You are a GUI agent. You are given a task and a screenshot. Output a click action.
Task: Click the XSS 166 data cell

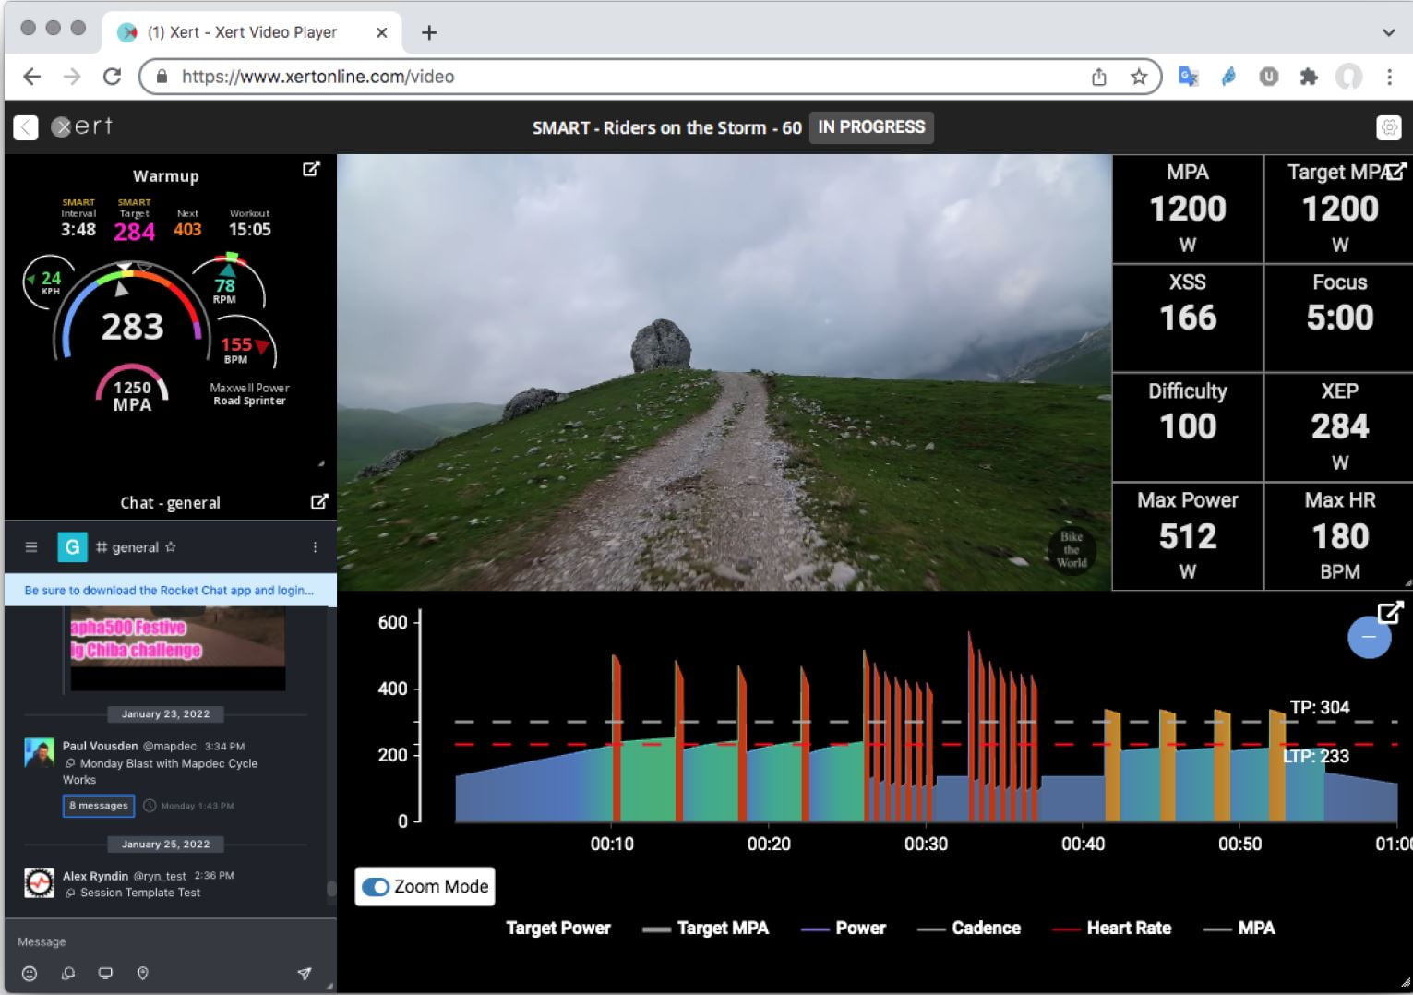tap(1188, 318)
